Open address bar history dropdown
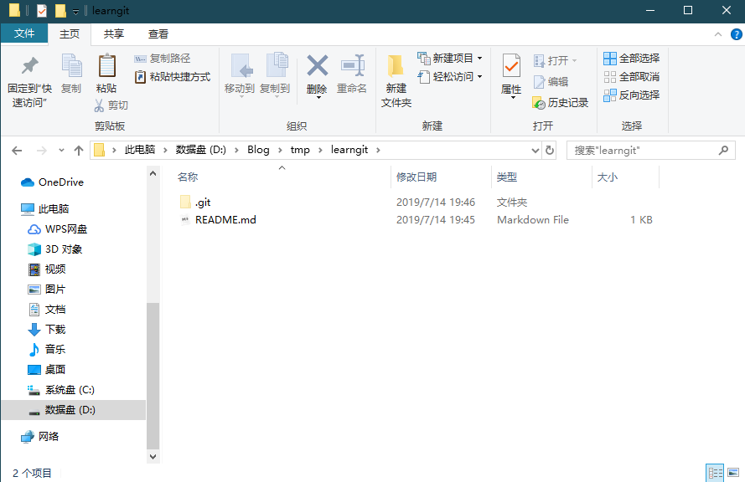745x482 pixels. [x=535, y=151]
